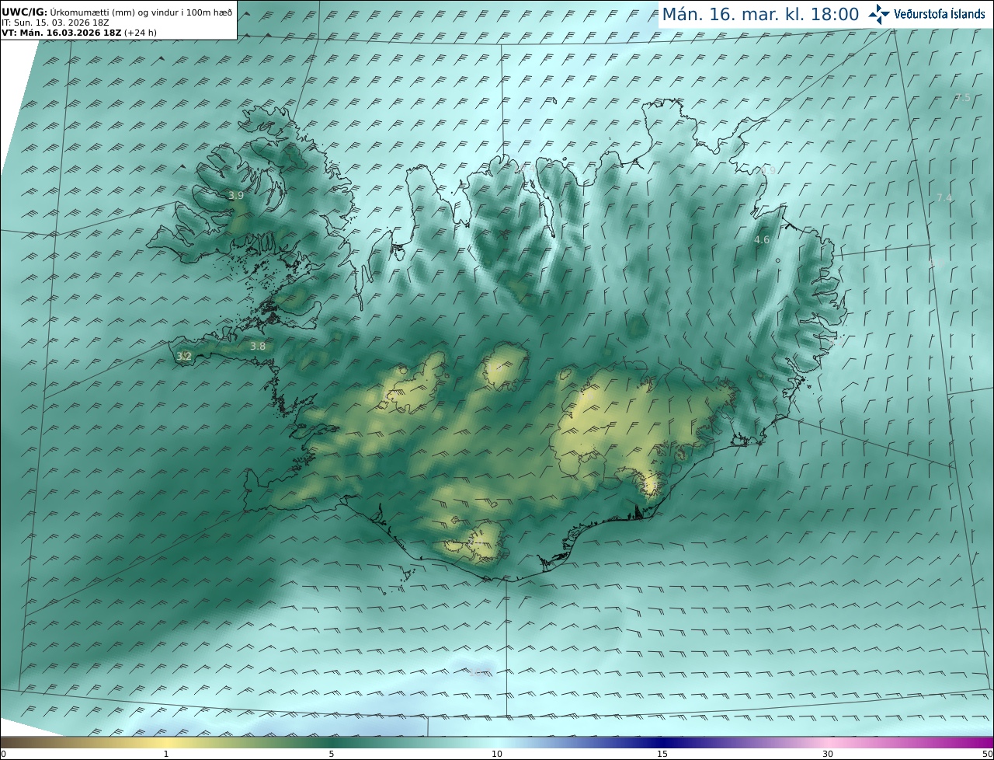Click the 4.6 precipitation value in the northeast

coord(762,240)
